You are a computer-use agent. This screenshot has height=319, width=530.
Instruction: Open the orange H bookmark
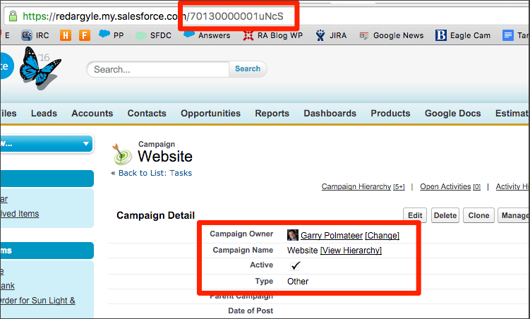[x=65, y=35]
